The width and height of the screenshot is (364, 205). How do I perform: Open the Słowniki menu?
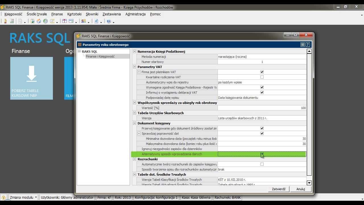[x=92, y=14]
